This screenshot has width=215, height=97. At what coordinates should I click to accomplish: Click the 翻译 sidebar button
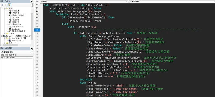(x=37, y=8)
